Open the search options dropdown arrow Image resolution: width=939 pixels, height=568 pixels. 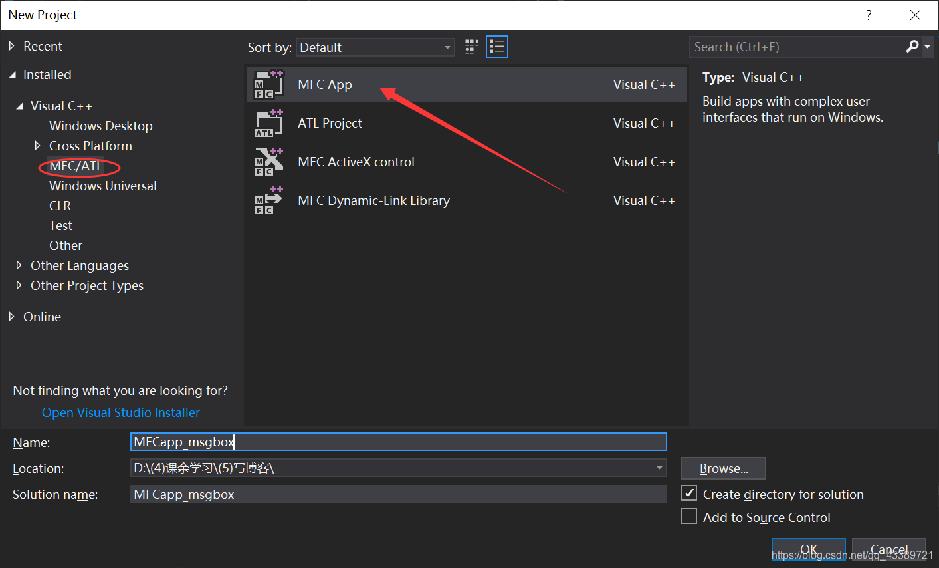[x=927, y=47]
